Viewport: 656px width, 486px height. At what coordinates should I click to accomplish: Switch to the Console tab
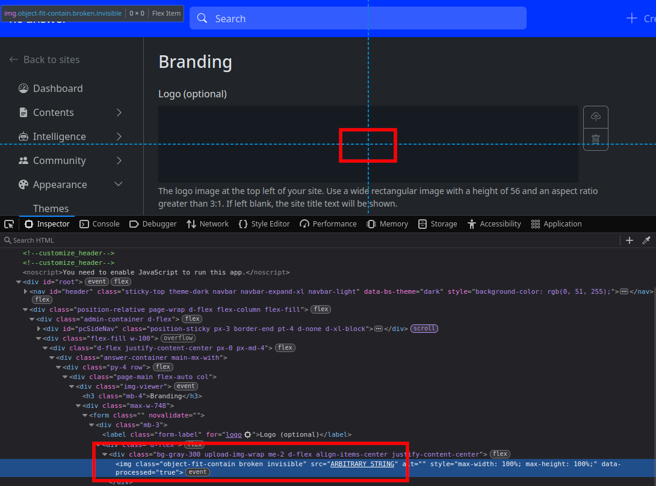99,224
